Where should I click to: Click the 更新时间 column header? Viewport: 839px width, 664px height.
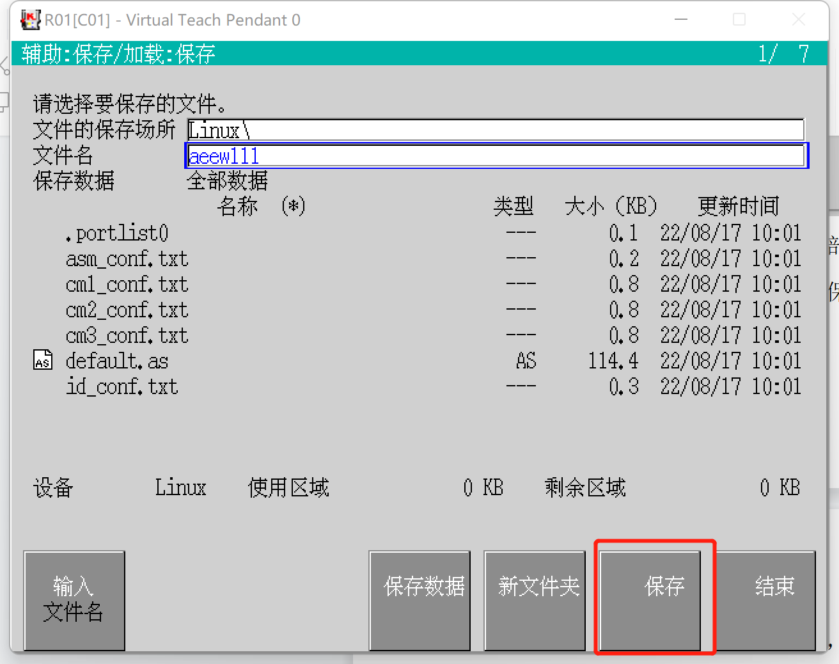739,206
